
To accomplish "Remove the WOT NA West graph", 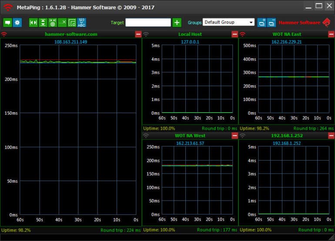I will (235, 136).
